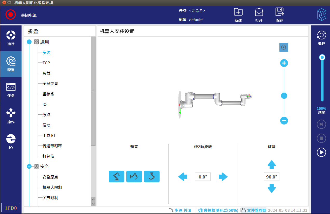Open the TCP configuration item

pyautogui.click(x=46, y=63)
